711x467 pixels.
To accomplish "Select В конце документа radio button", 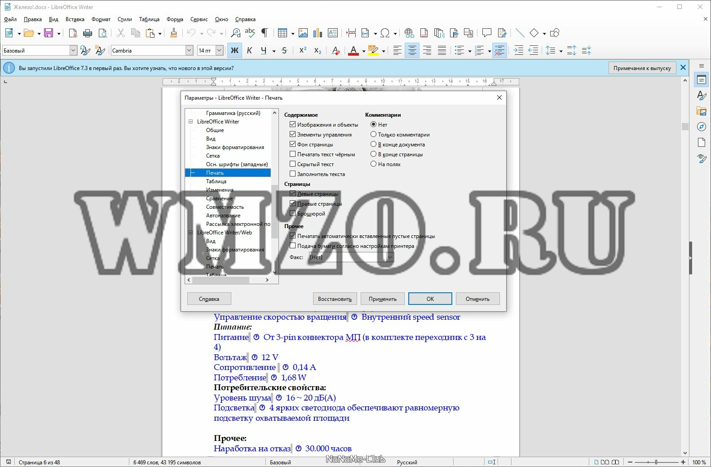I will [373, 144].
